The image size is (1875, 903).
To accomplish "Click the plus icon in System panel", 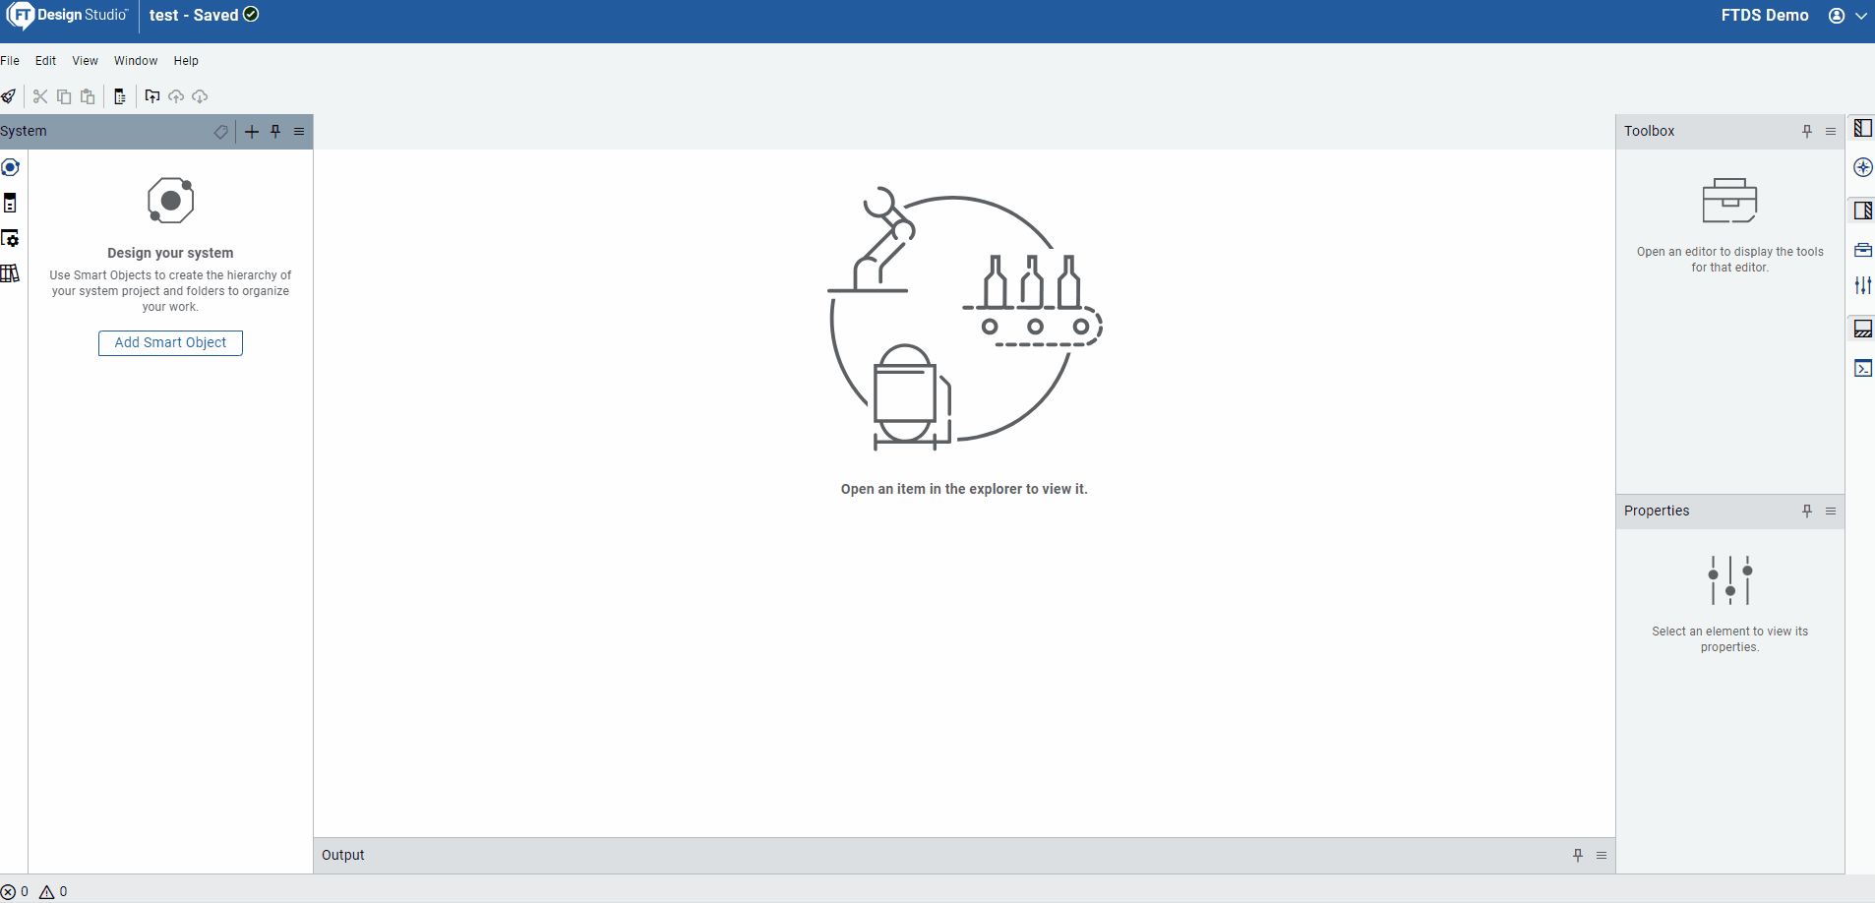I will click(252, 132).
